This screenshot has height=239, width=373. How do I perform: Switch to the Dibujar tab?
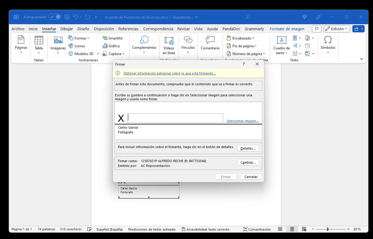tap(67, 29)
